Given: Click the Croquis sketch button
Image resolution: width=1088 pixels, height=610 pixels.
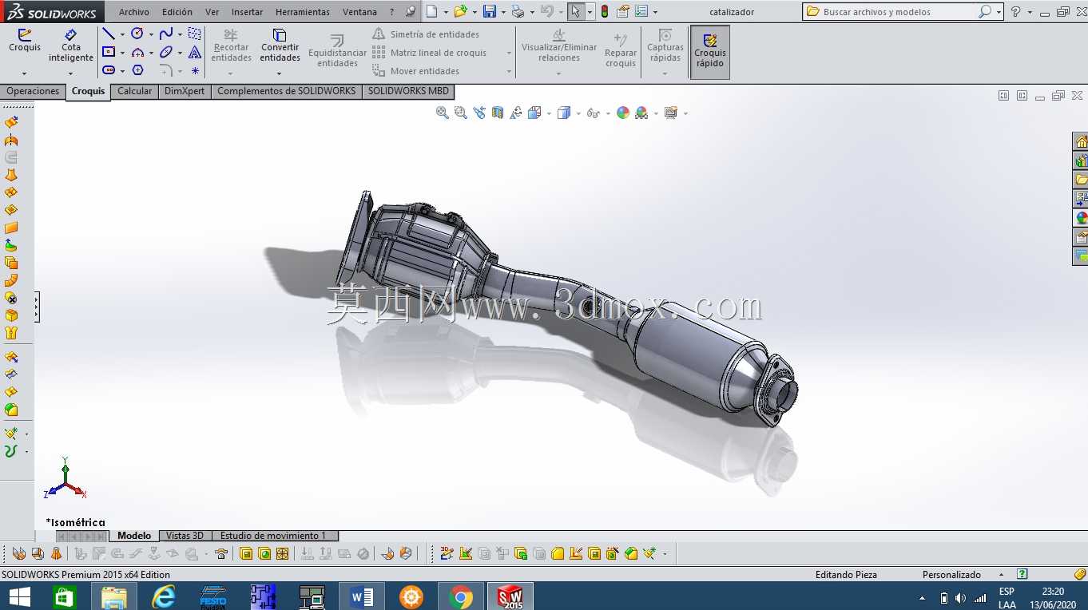Looking at the screenshot, I should pos(25,42).
